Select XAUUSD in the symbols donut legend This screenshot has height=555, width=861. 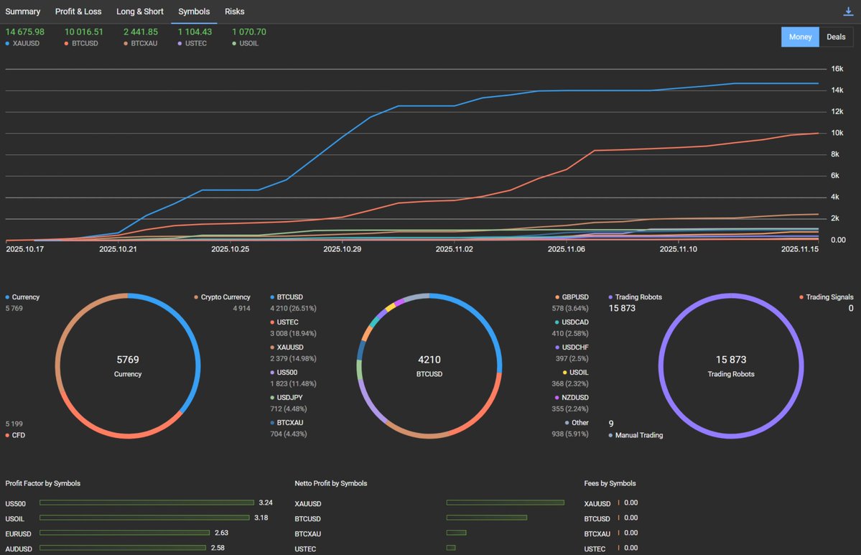click(287, 348)
